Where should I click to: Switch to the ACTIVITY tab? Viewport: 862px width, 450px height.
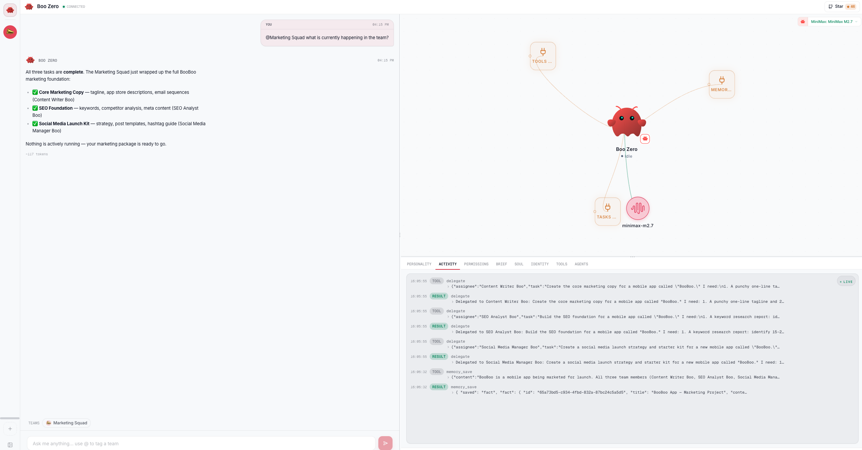[448, 264]
